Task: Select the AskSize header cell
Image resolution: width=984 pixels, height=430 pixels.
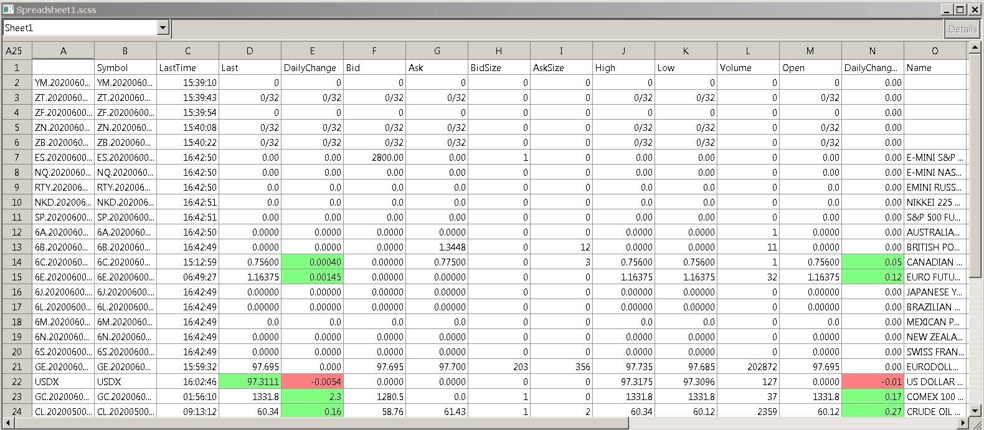Action: click(x=561, y=67)
